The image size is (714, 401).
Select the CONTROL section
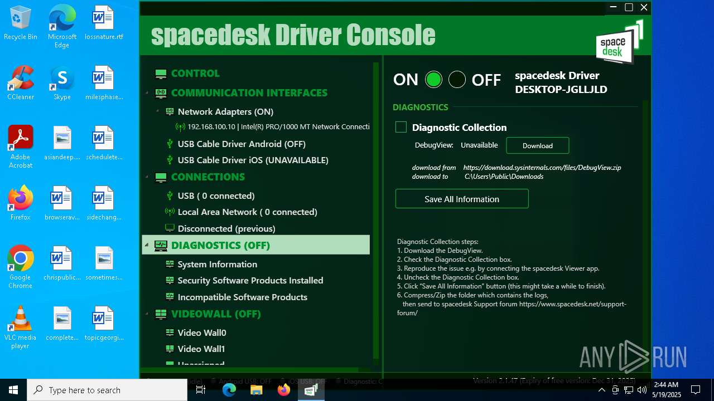[x=195, y=74]
